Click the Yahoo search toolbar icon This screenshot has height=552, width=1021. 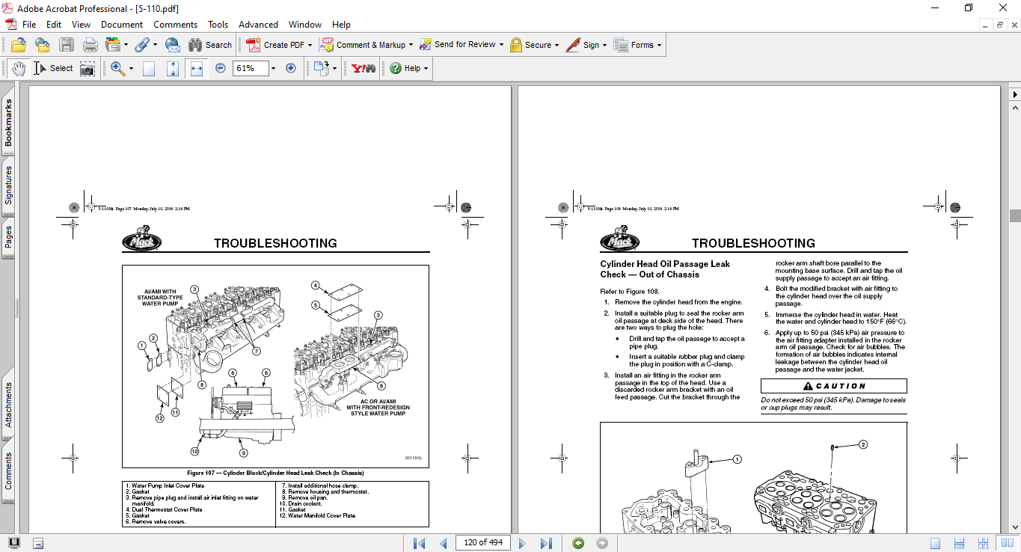coord(364,68)
